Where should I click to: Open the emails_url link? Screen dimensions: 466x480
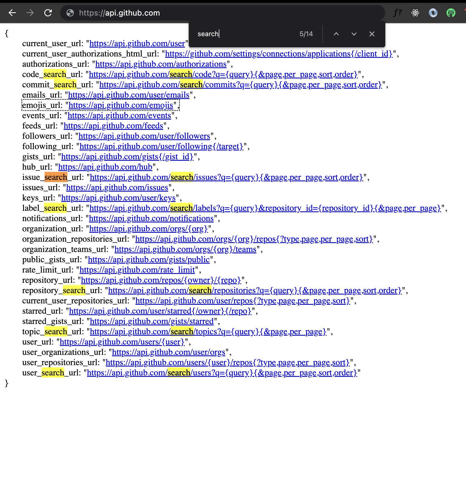tap(129, 95)
